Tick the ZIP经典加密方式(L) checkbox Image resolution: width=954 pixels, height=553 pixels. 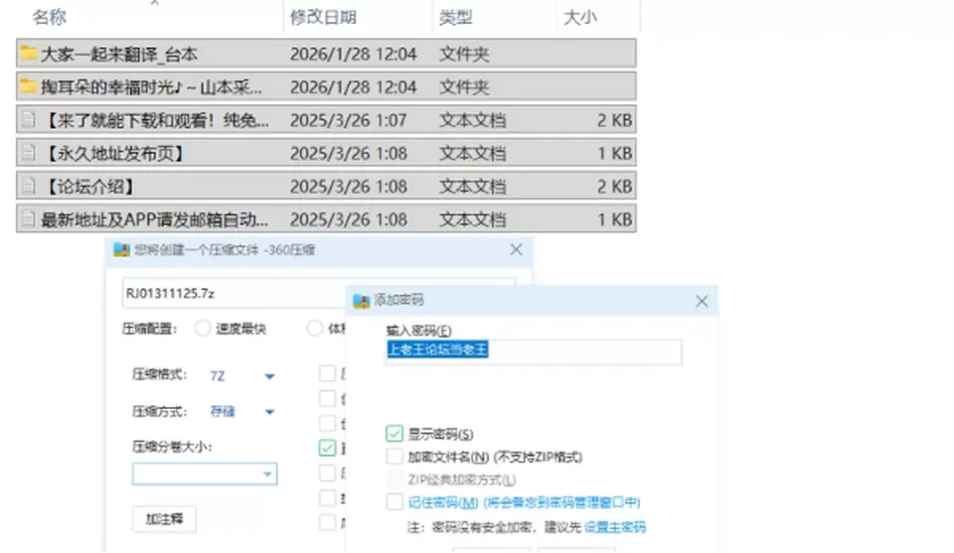(x=395, y=480)
